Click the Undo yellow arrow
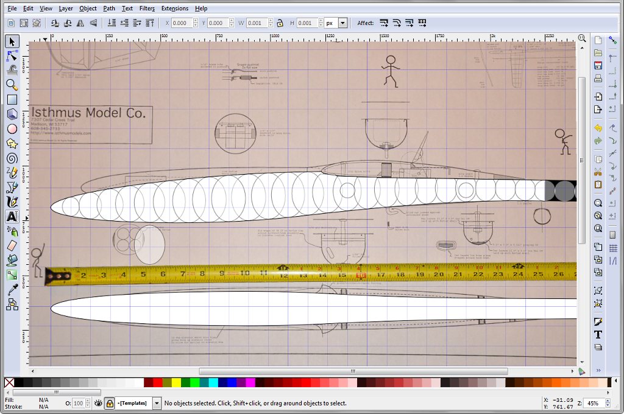This screenshot has width=624, height=414. click(x=598, y=128)
